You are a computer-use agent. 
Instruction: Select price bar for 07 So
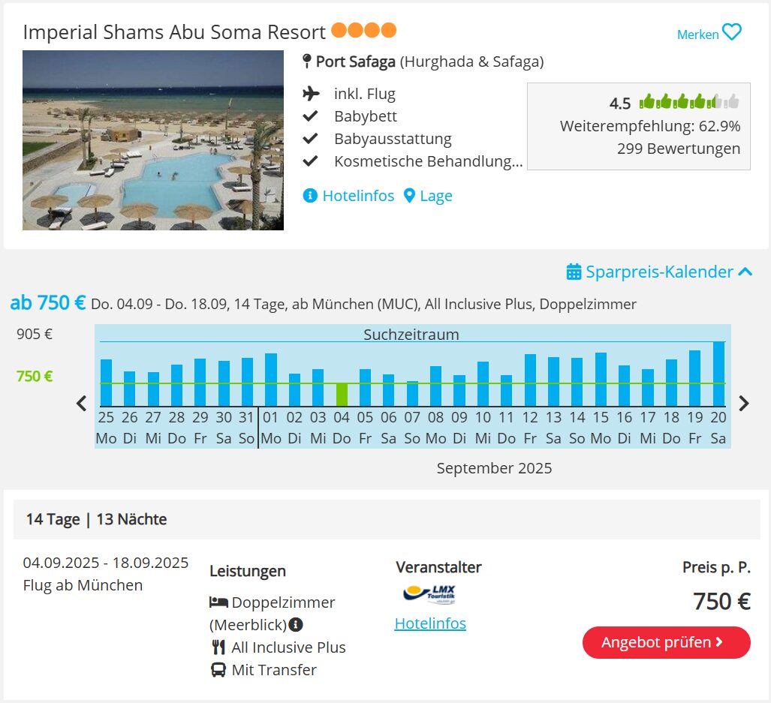click(413, 393)
